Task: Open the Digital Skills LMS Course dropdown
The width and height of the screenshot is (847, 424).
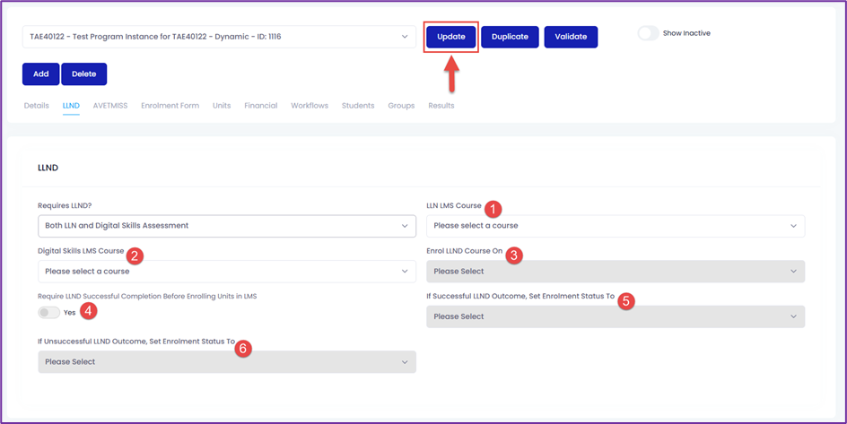Action: [227, 272]
